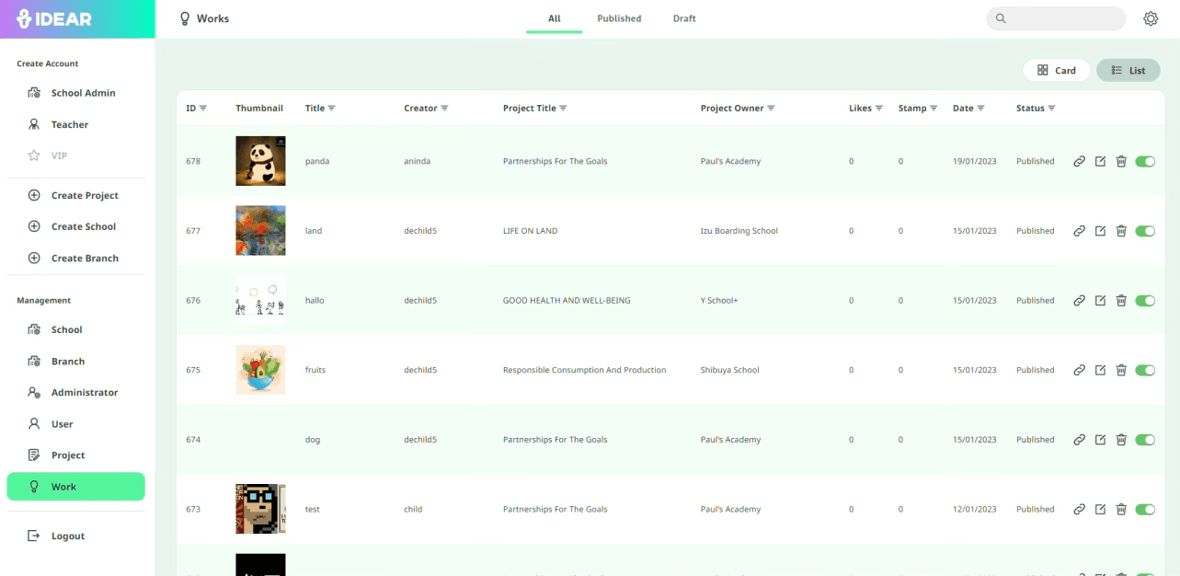Focus the search input field
This screenshot has width=1180, height=576.
(x=1056, y=18)
